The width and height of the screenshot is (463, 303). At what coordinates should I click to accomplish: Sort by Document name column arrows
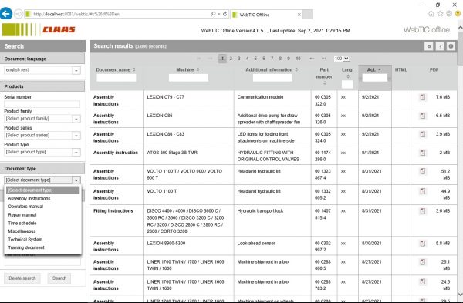pos(134,70)
